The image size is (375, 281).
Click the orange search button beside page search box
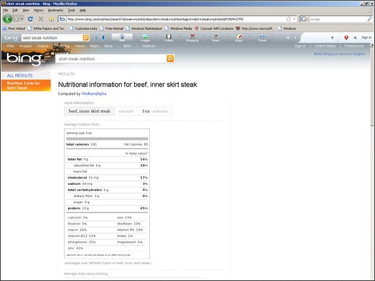click(170, 59)
